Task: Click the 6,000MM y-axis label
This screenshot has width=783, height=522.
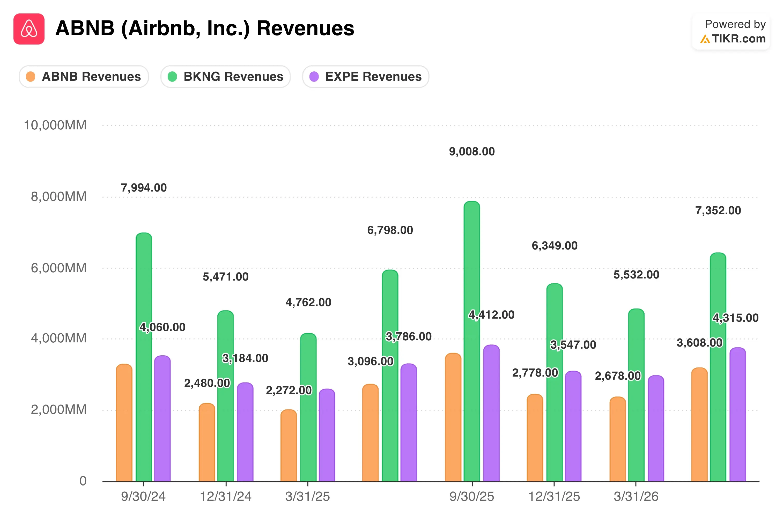Action: click(59, 268)
